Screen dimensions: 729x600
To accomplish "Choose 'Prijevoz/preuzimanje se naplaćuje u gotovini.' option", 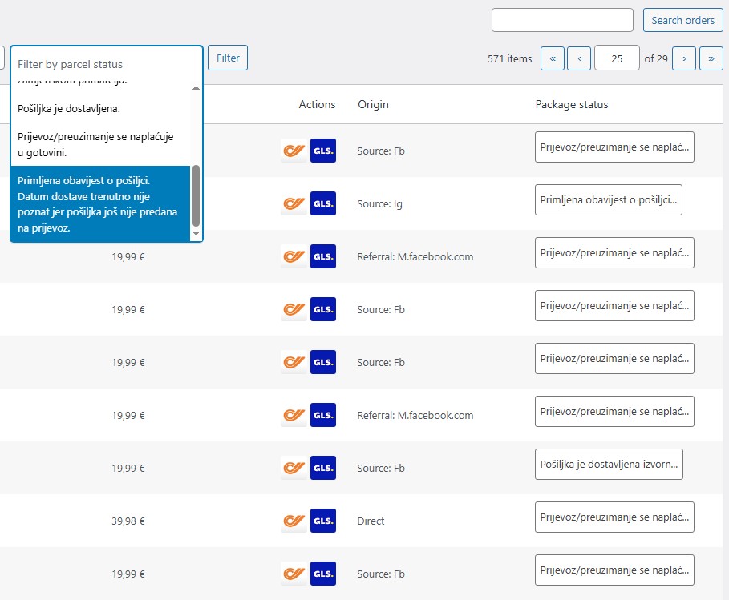I will [95, 144].
